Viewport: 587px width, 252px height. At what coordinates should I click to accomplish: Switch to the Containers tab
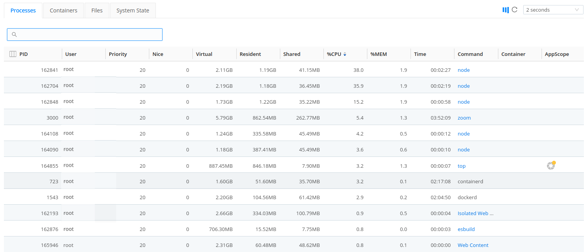coord(63,10)
